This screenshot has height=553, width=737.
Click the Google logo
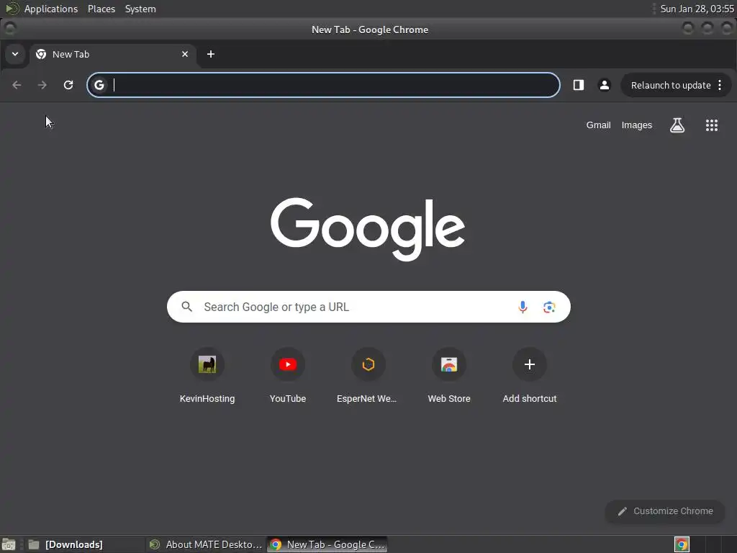tap(368, 229)
